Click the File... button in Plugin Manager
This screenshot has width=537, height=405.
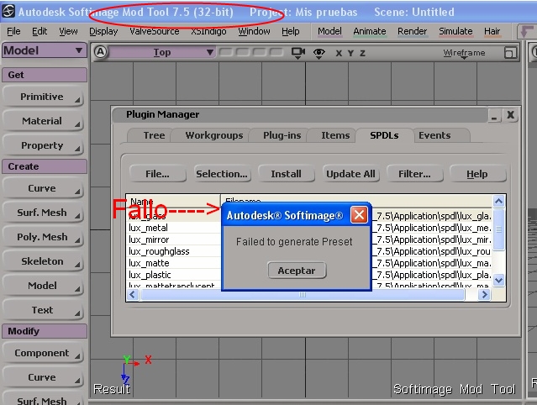click(157, 174)
